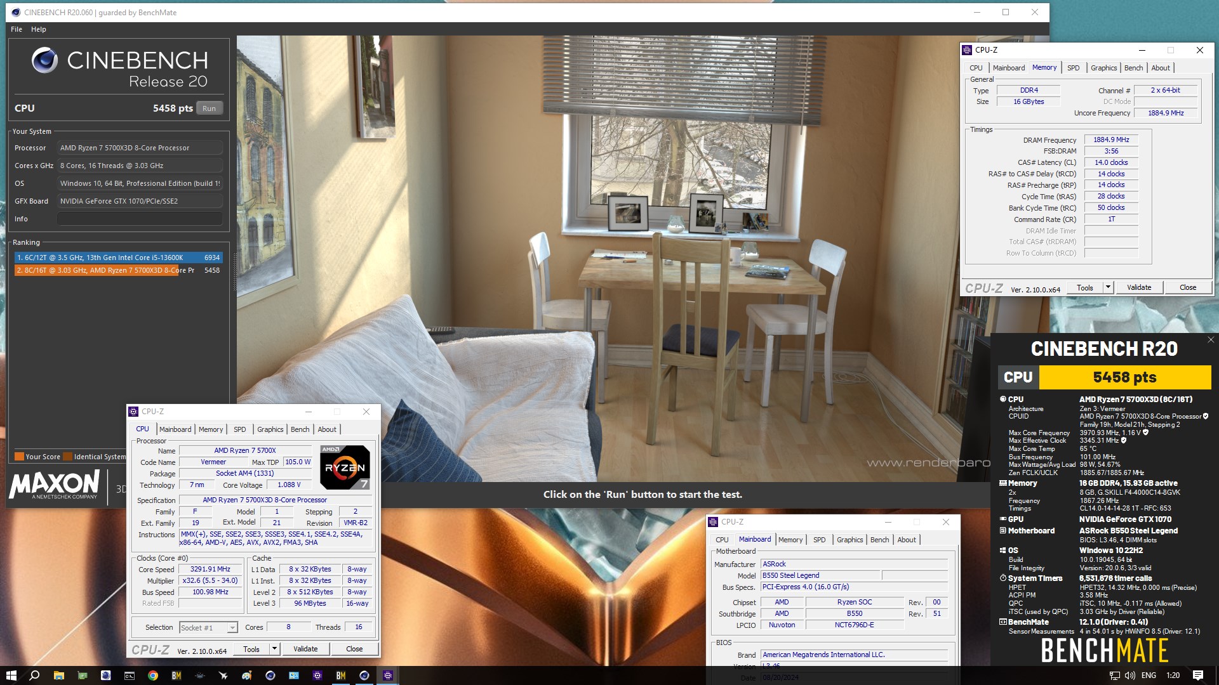The image size is (1219, 685).
Task: Click the GPU icon in BenchMate panel
Action: coord(1003,519)
